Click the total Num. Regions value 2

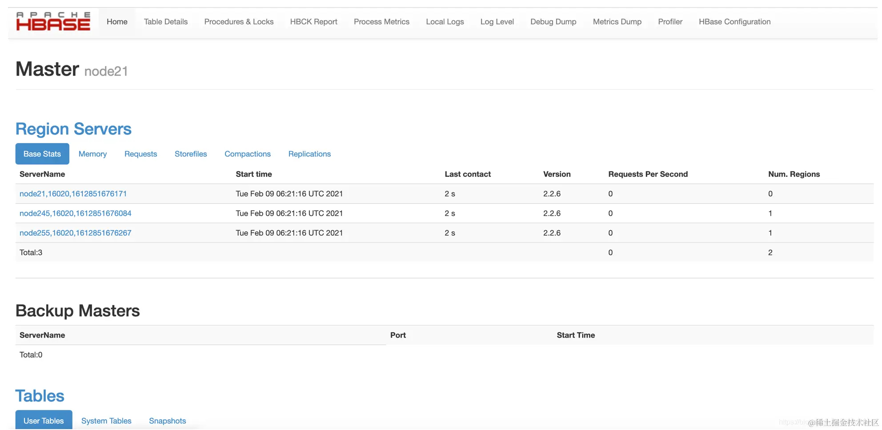coord(770,252)
